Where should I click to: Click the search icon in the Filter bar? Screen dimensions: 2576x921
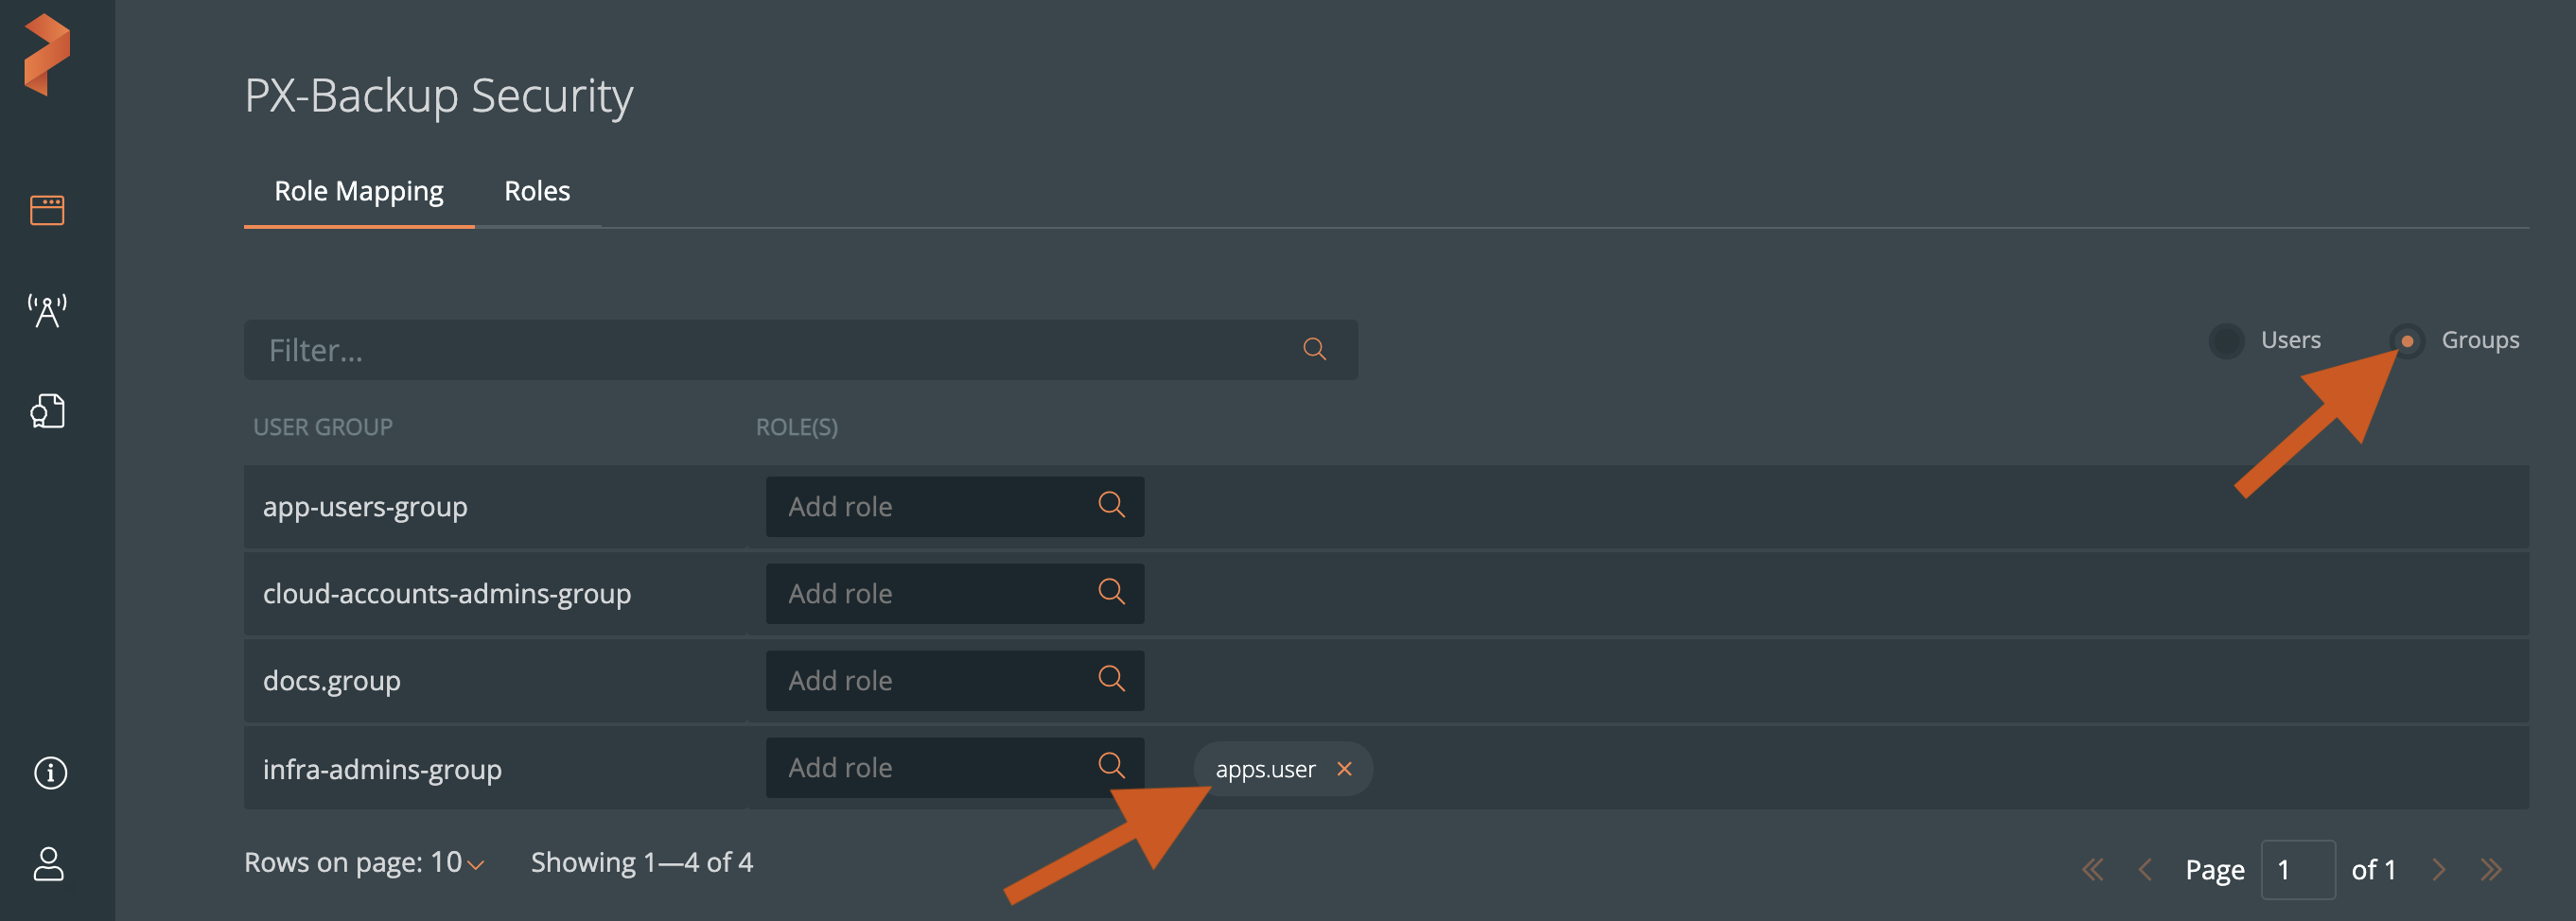(1314, 349)
